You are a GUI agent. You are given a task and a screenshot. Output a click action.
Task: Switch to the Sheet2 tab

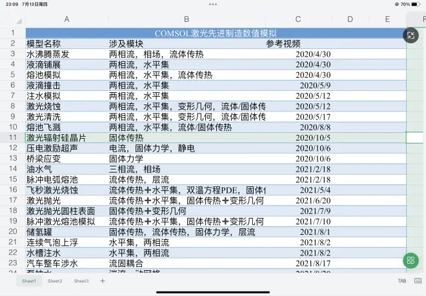click(x=55, y=281)
